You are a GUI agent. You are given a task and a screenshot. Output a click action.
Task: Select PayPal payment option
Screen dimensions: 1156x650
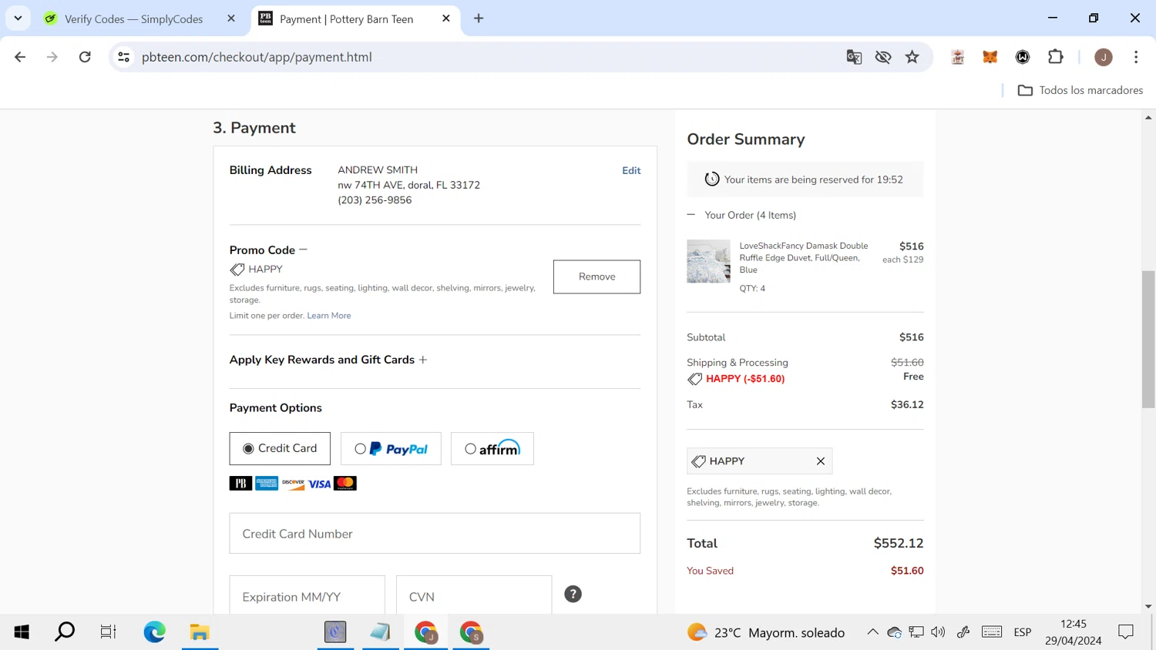coord(391,449)
